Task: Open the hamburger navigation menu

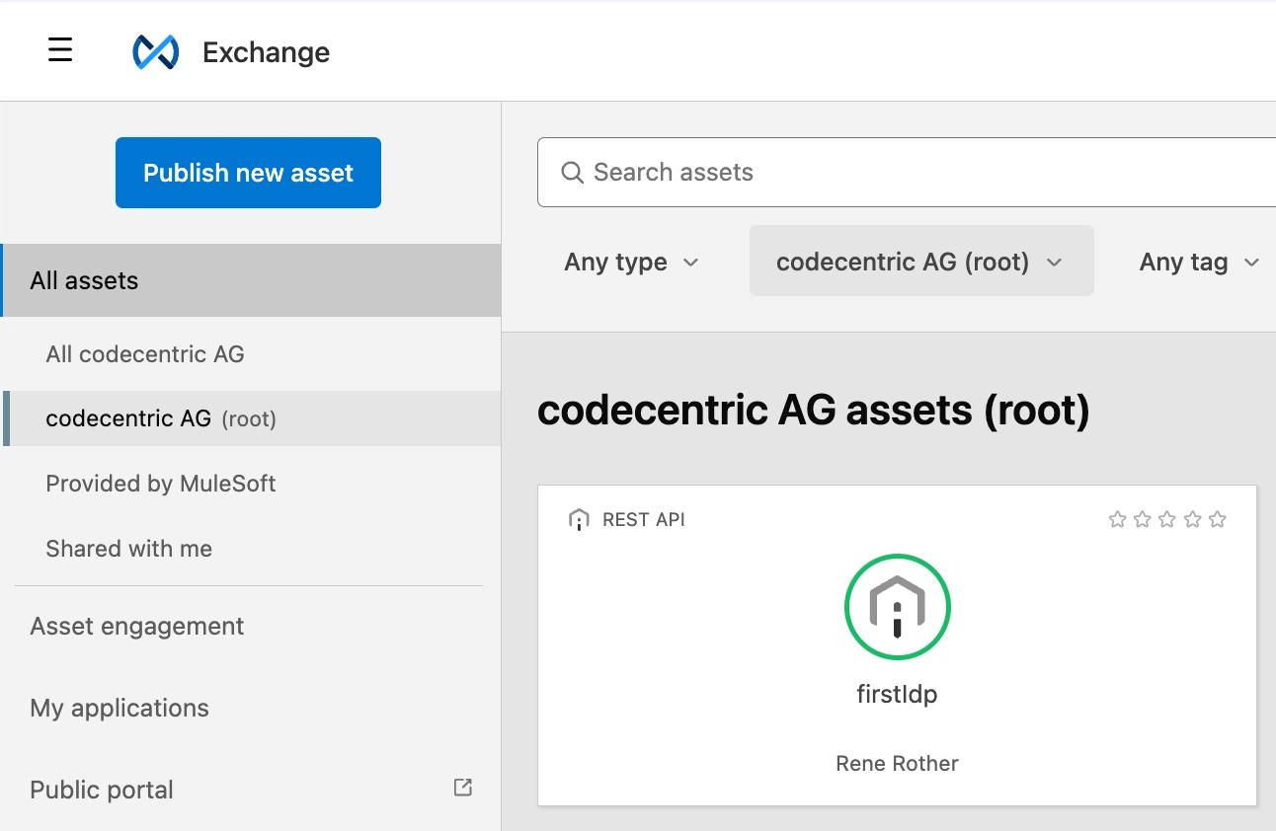Action: pos(60,50)
